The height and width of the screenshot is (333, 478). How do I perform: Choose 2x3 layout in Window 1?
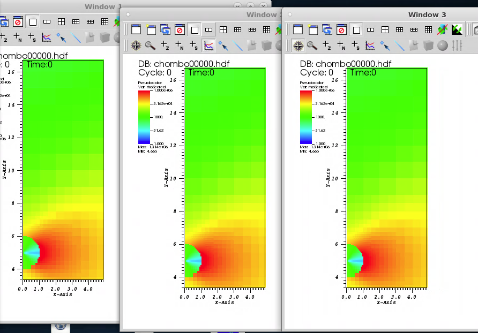(76, 21)
